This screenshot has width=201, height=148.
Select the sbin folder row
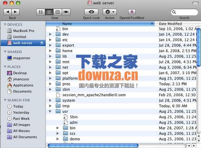click(x=121, y=89)
